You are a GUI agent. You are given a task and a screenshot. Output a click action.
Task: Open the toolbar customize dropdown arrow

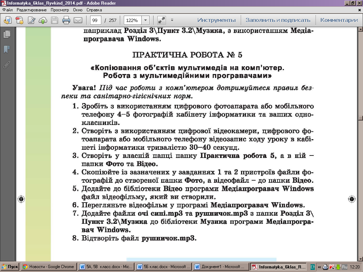[172, 20]
